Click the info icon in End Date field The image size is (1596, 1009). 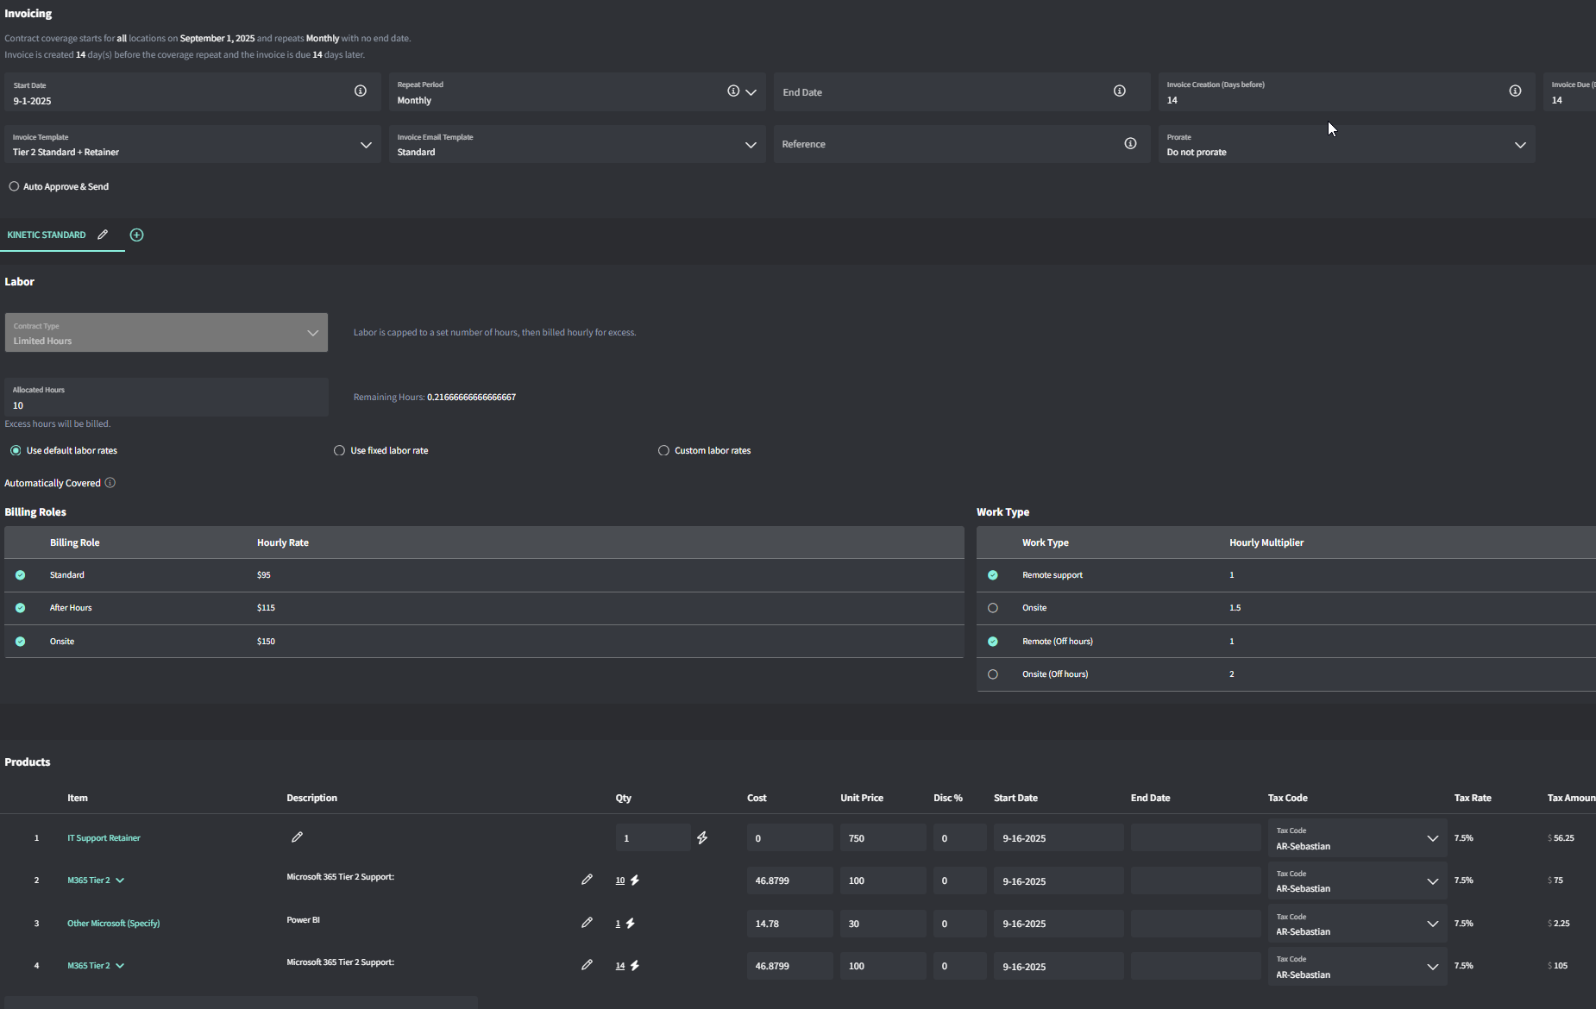tap(1120, 91)
